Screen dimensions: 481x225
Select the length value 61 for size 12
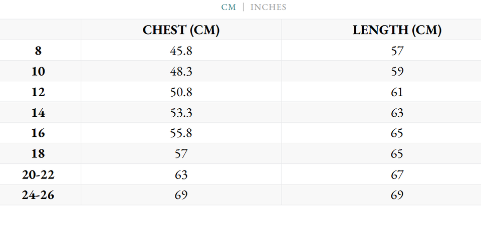[397, 92]
